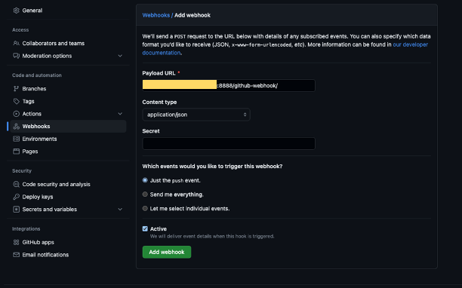Open Branches settings
462x288 pixels.
tap(34, 88)
